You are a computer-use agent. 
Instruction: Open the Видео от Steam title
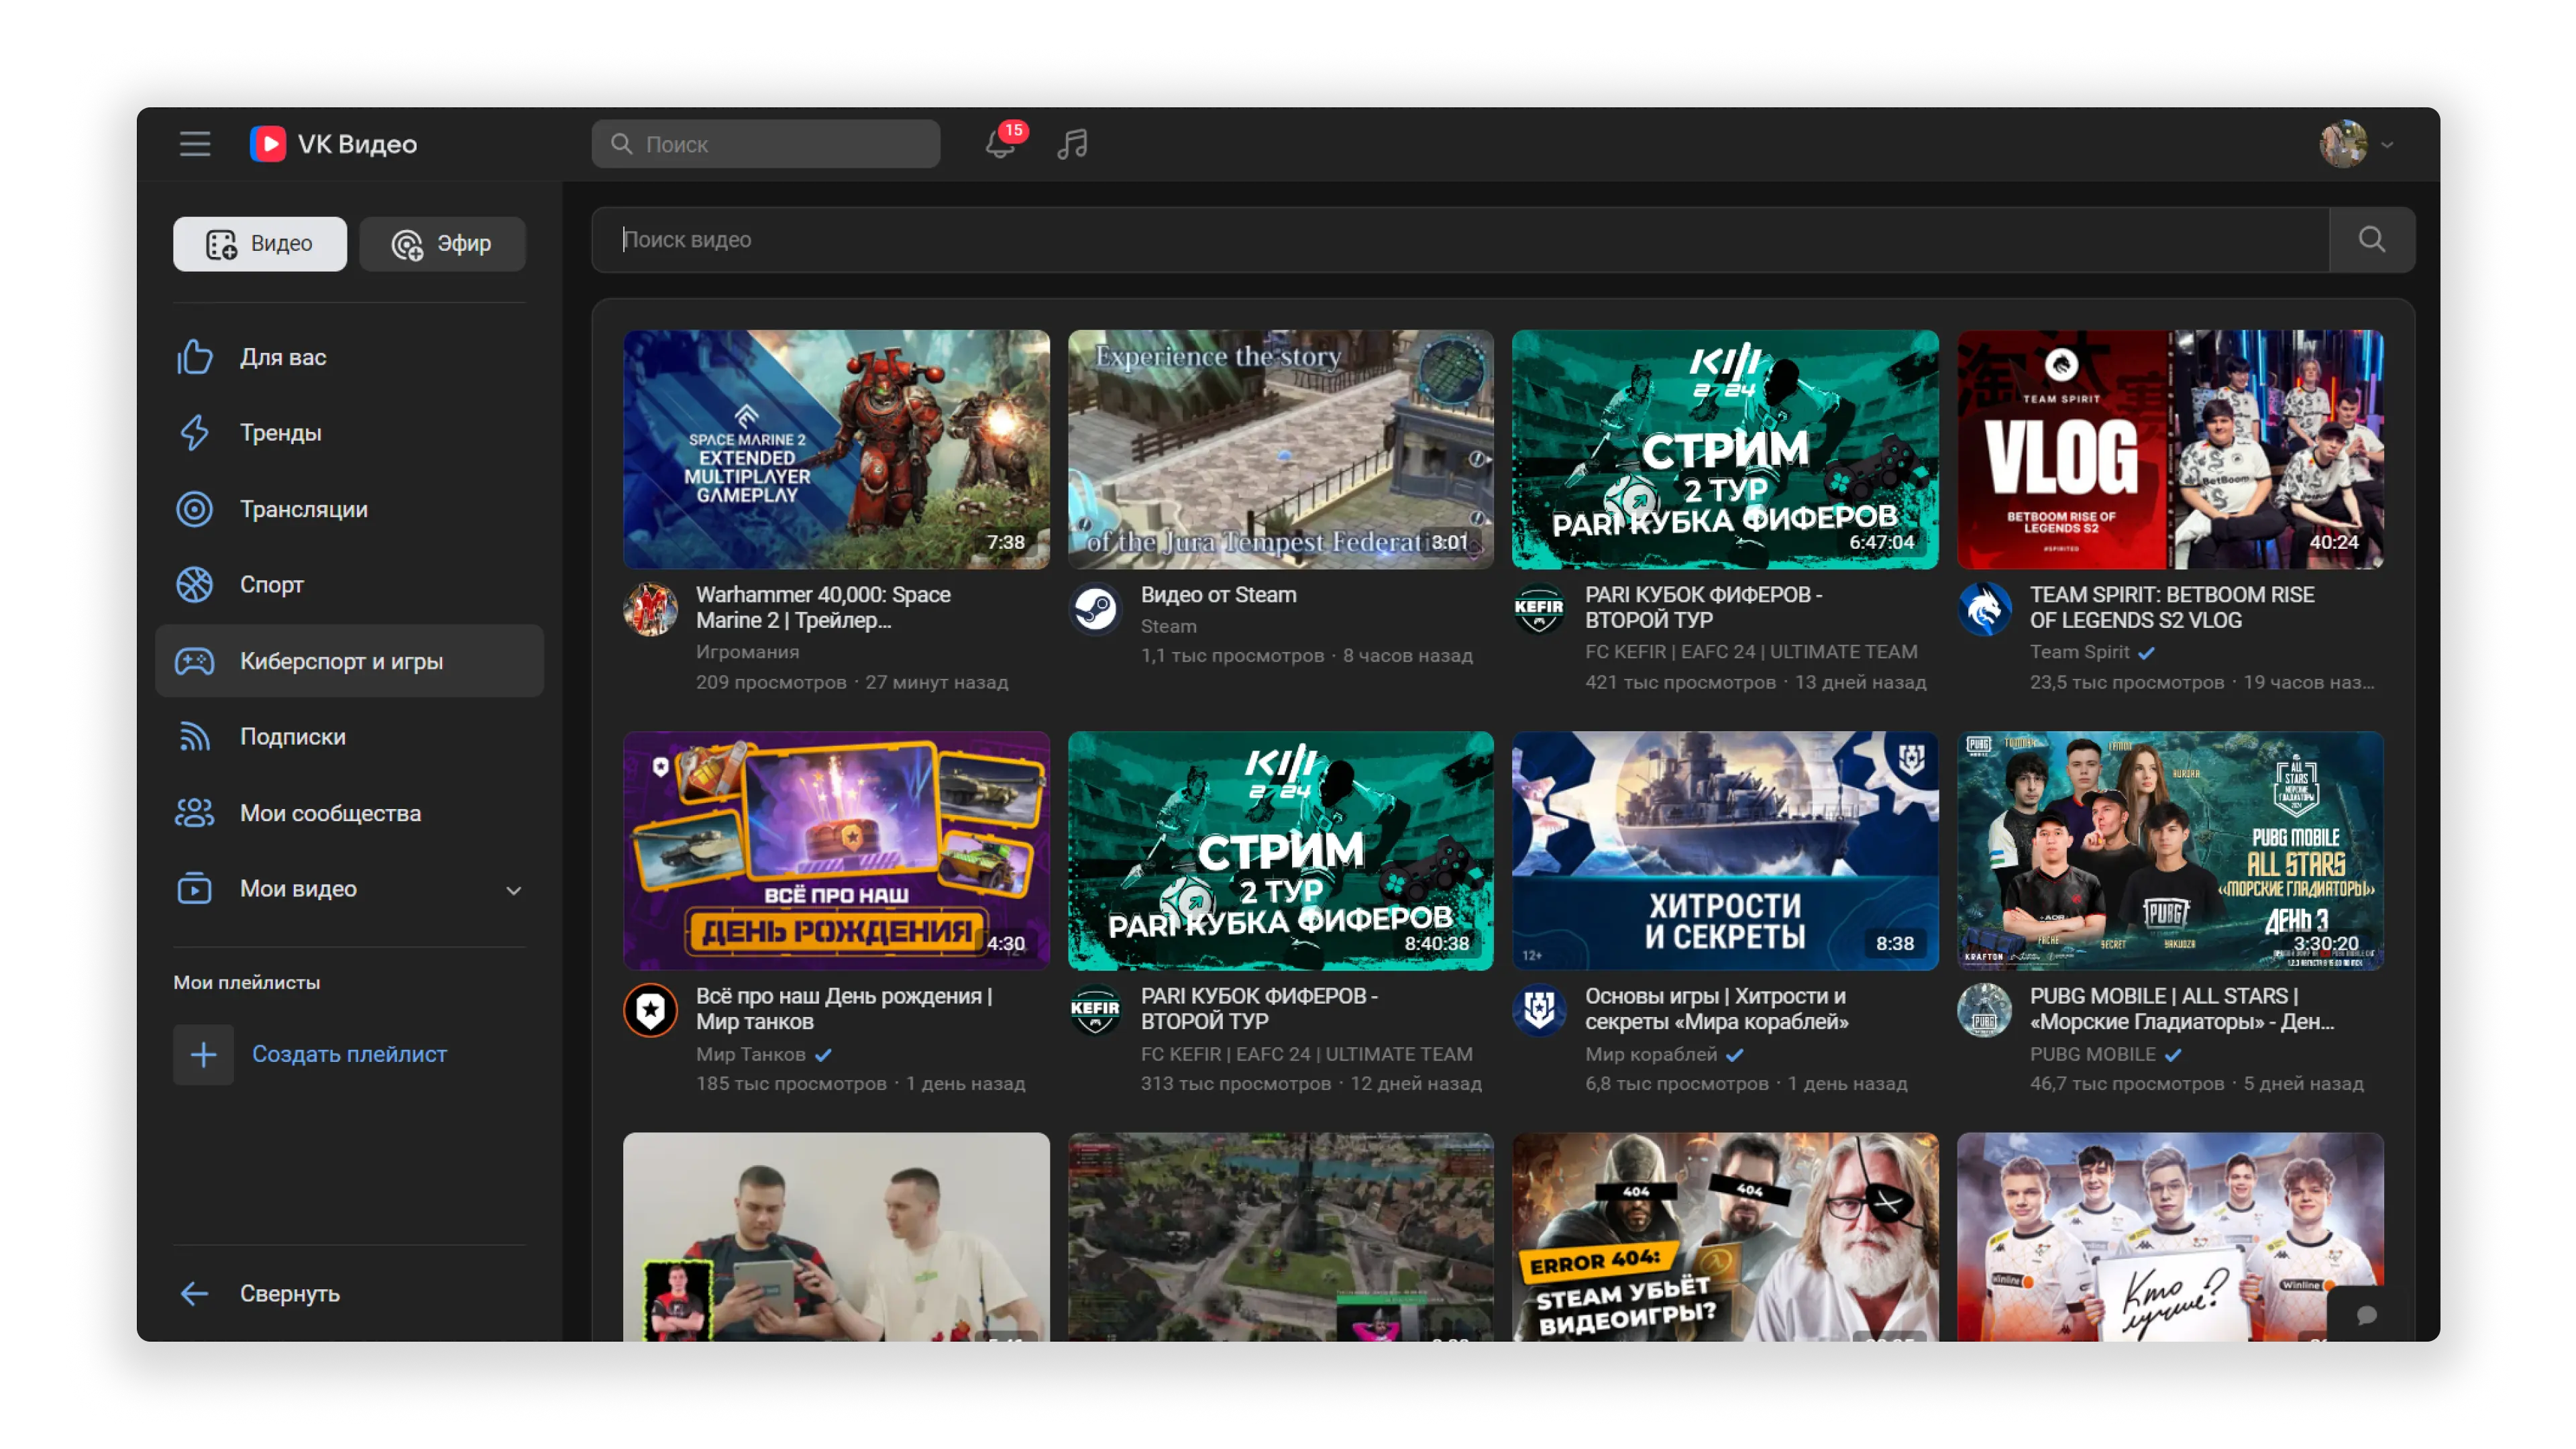coord(1218,595)
